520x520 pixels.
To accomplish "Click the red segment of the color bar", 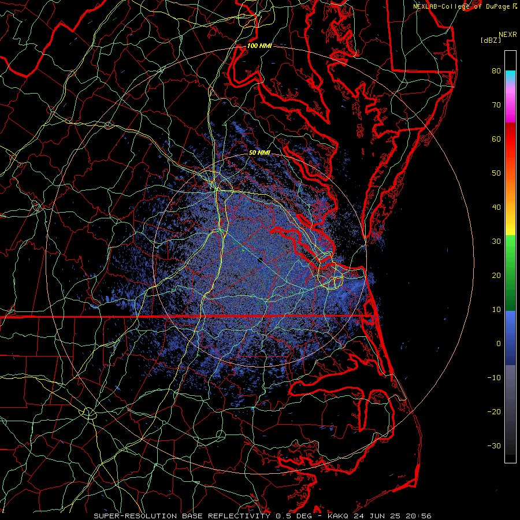I will click(510, 139).
